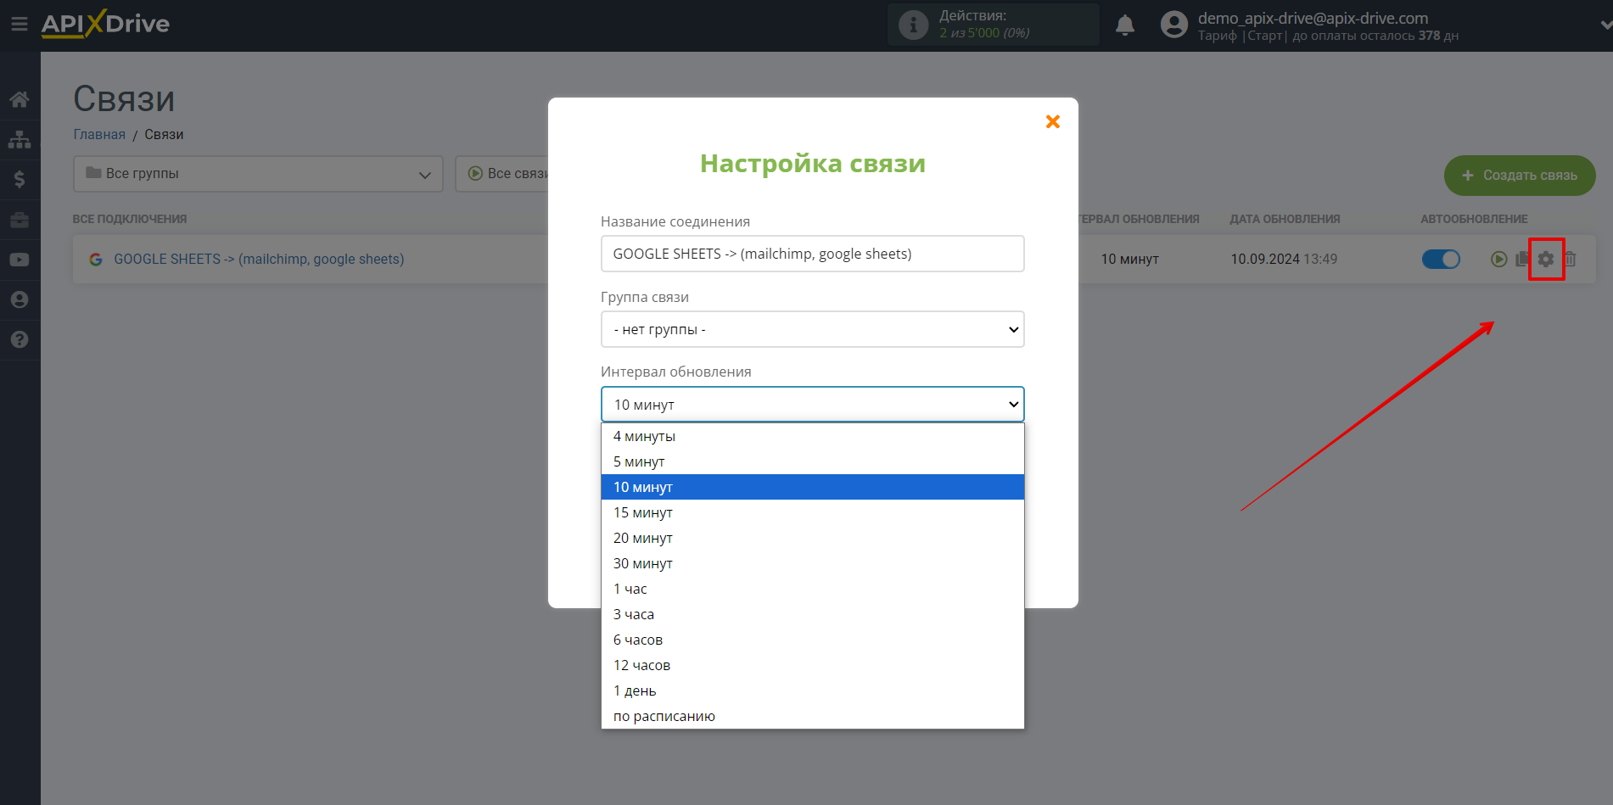Copy the Google Sheets connection

(x=1522, y=259)
